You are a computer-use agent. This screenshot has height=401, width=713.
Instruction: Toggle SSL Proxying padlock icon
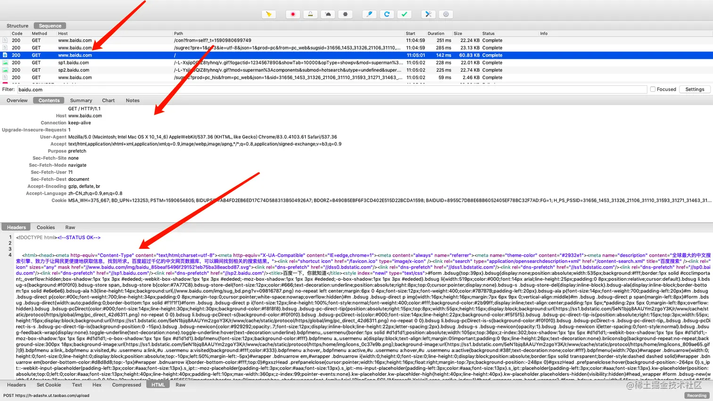(x=310, y=14)
